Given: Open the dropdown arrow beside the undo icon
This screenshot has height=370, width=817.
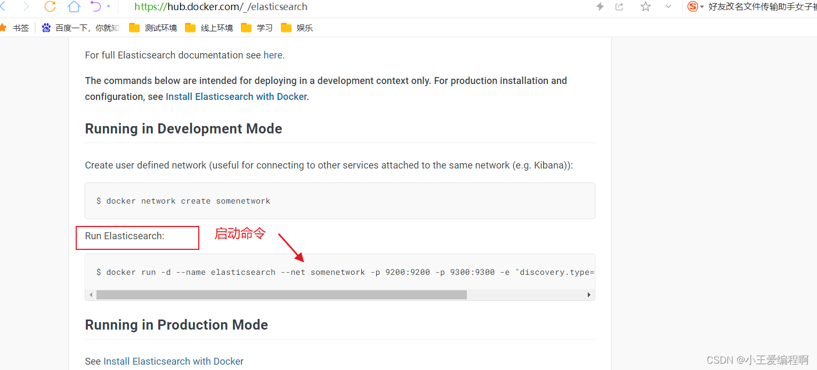Looking at the screenshot, I should point(109,6).
